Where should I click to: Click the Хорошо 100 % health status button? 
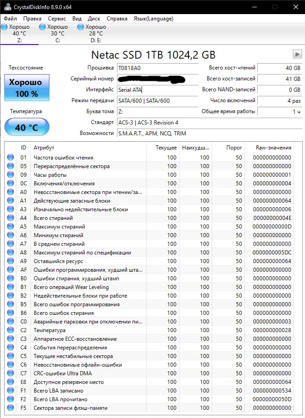(27, 88)
